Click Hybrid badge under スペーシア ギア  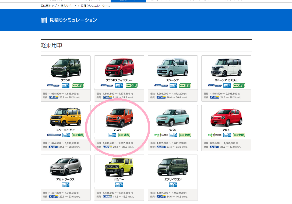tap(54, 135)
